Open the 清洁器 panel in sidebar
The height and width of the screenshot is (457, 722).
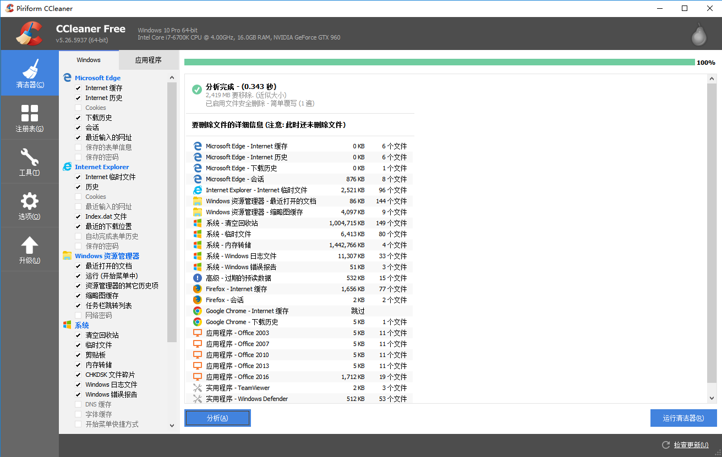pos(30,73)
